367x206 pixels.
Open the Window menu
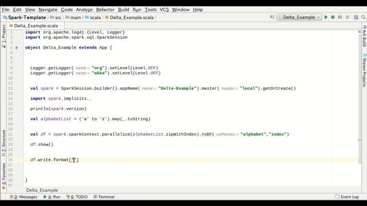pyautogui.click(x=181, y=10)
